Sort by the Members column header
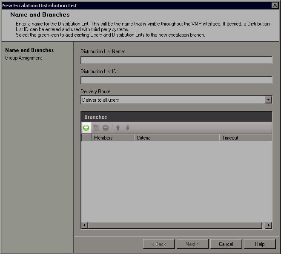 click(x=113, y=138)
